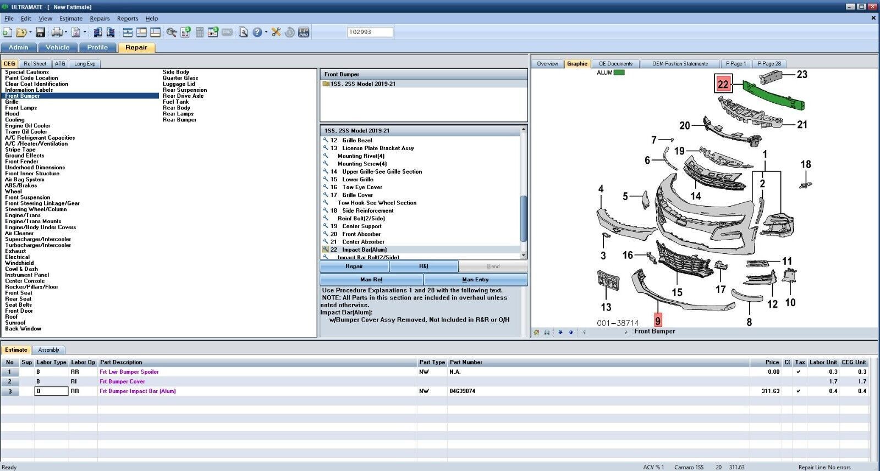880x471 pixels.
Task: Click folder icon for 1SS, 2SS Model 2019-21
Action: point(326,84)
